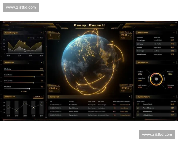Go to next page in Gerald Cole pager

[26, 91]
